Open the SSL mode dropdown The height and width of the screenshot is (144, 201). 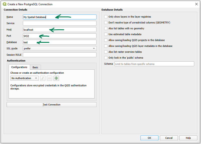pos(60,48)
